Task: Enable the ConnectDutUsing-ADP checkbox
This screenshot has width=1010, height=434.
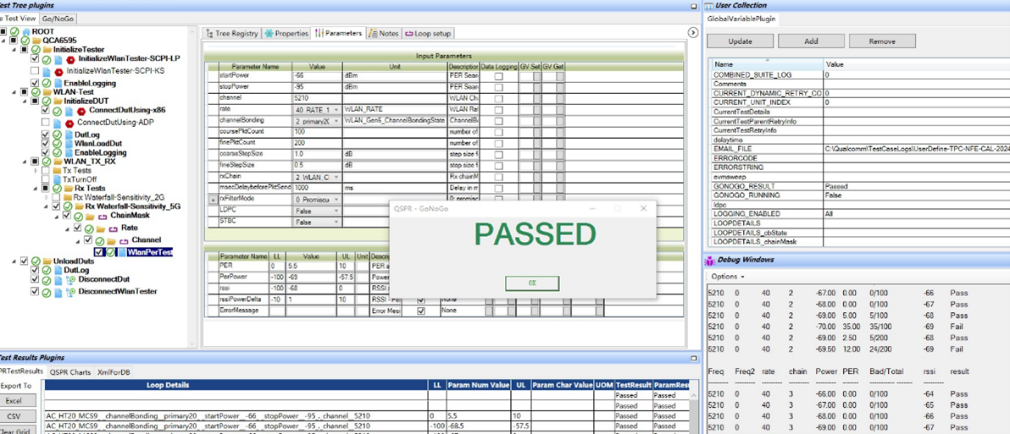Action: click(46, 123)
